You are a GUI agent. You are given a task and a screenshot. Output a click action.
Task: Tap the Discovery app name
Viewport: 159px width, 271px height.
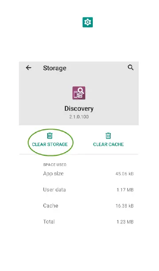pyautogui.click(x=79, y=108)
